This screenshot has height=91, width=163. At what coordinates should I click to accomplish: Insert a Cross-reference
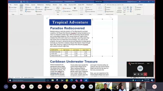pos(90,12)
